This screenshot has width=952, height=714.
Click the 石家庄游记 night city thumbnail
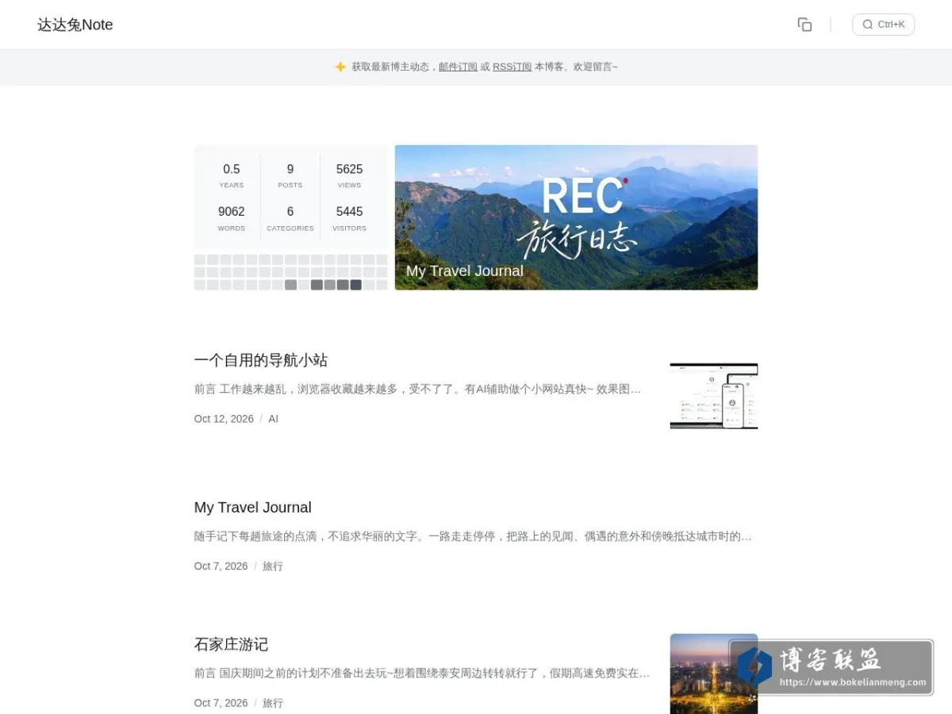714,674
